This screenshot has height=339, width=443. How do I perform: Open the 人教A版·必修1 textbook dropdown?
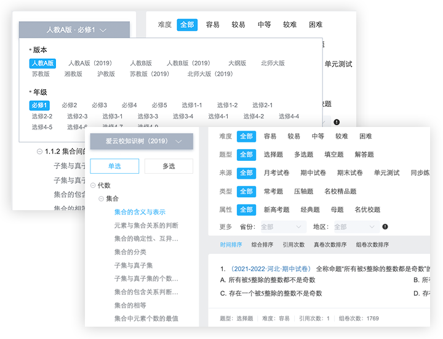click(74, 30)
